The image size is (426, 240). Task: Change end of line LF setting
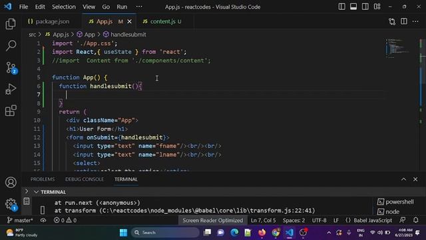pyautogui.click(x=336, y=220)
